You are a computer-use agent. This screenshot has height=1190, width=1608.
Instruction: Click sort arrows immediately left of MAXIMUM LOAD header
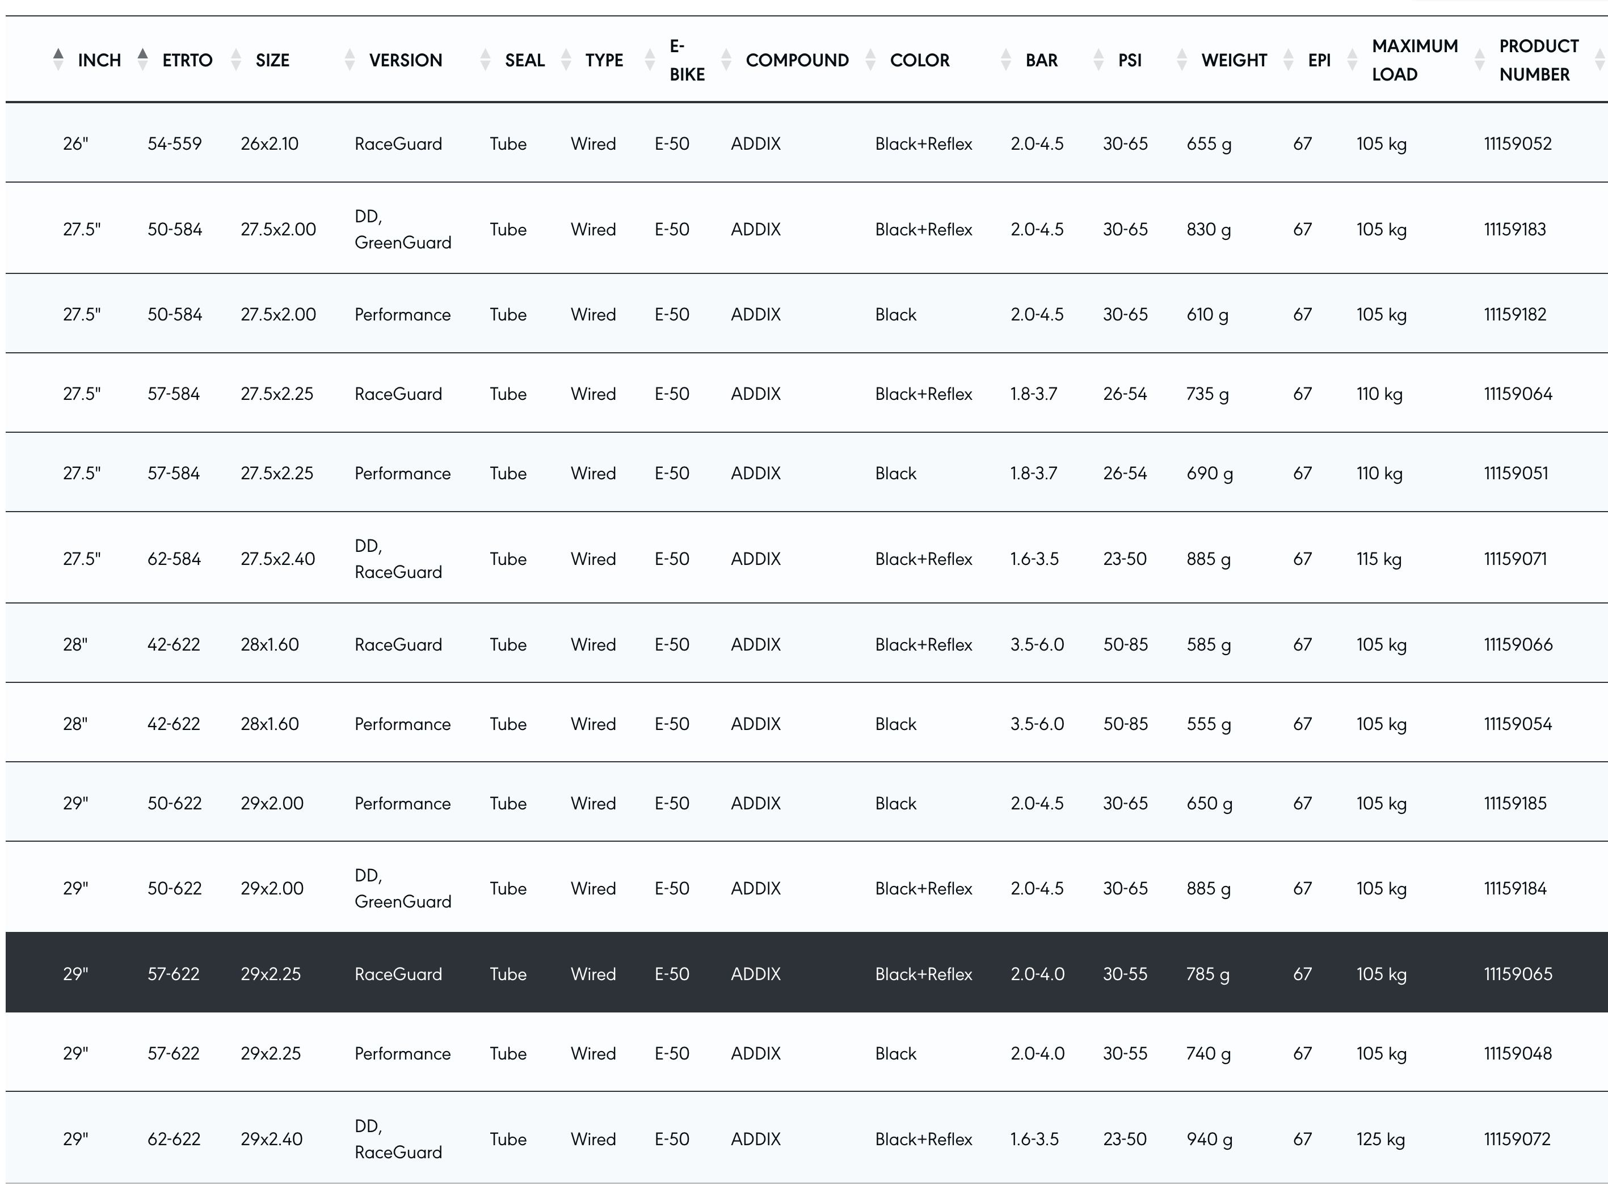[x=1352, y=60]
